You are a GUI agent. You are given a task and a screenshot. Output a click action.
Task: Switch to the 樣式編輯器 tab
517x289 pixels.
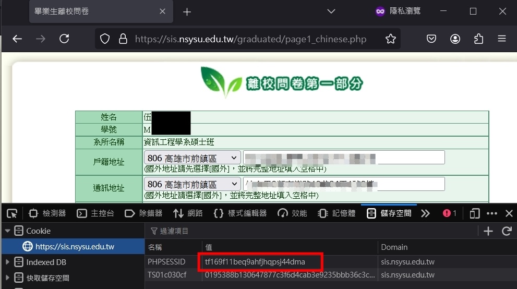click(240, 213)
